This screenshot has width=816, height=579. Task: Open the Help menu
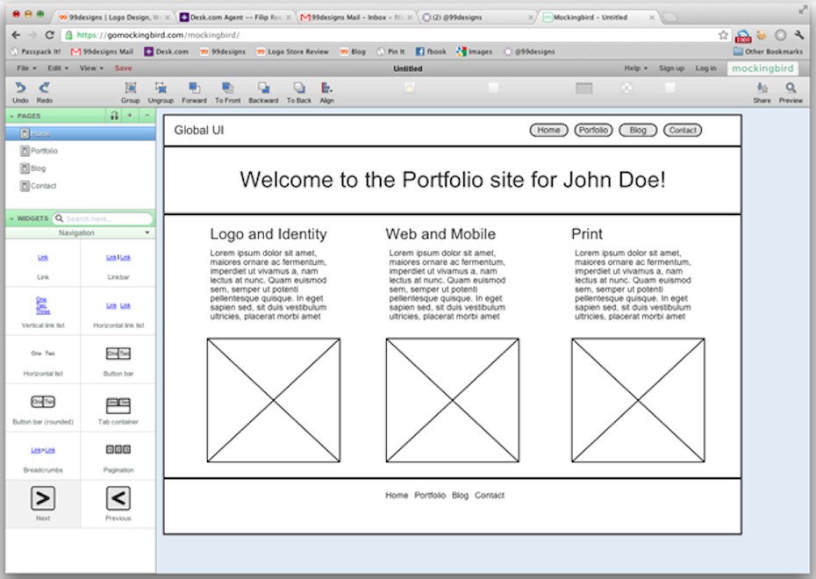coord(635,68)
